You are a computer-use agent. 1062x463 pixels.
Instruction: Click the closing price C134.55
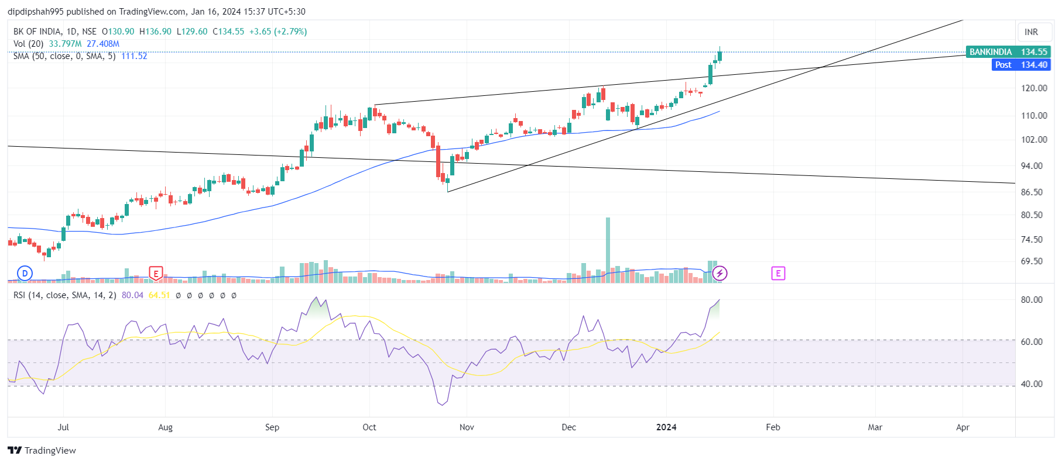228,32
